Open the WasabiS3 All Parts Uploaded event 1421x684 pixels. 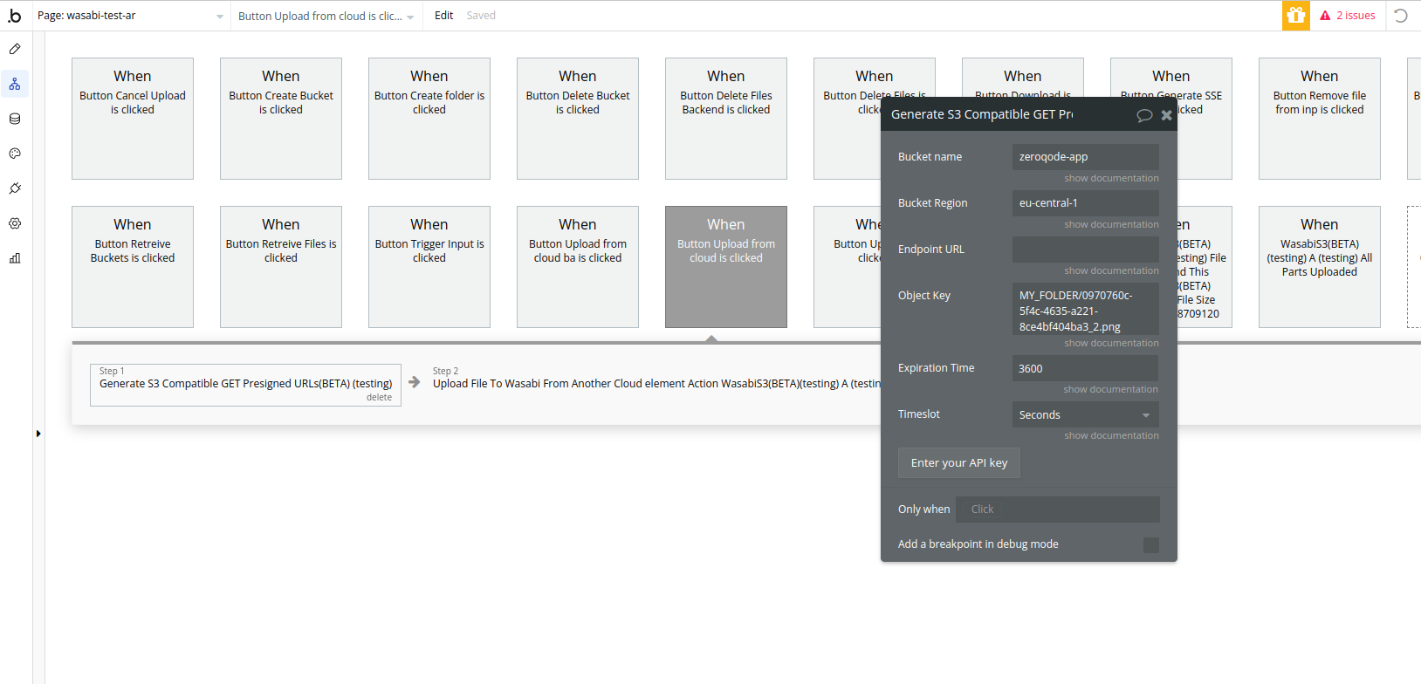point(1320,267)
